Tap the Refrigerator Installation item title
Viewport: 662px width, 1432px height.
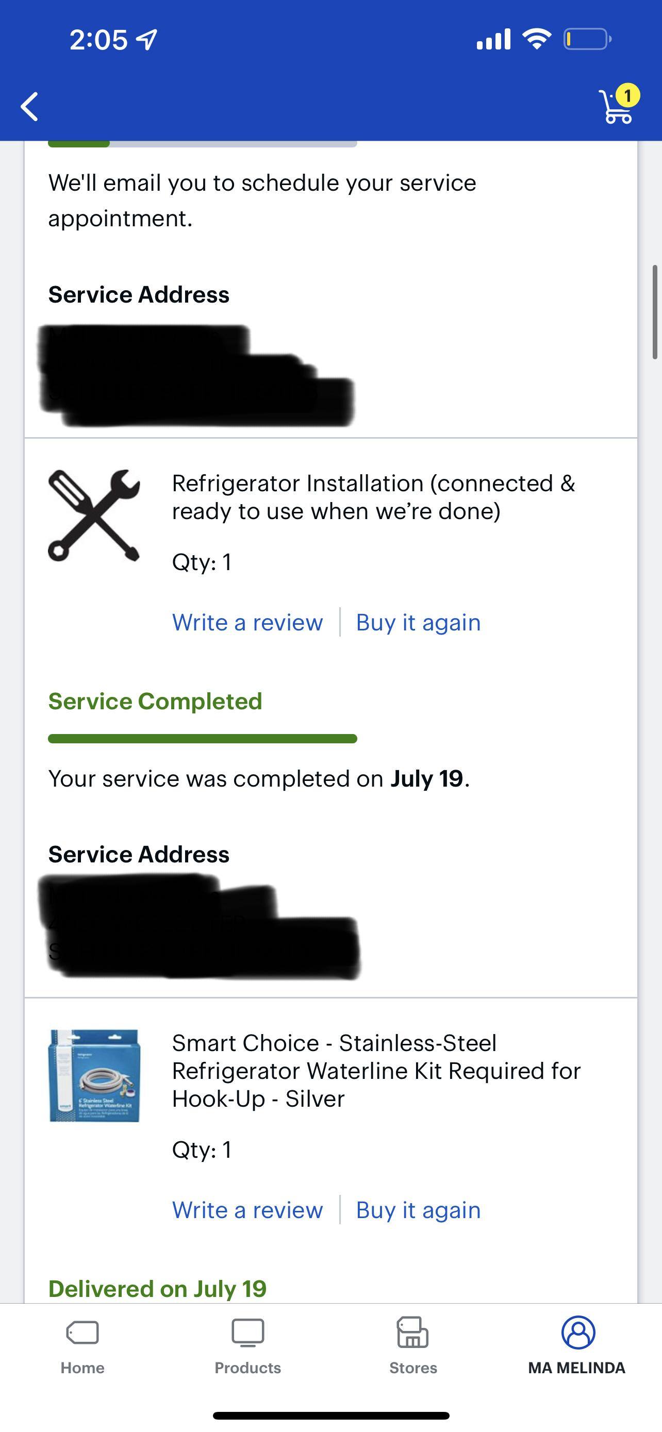(x=373, y=497)
